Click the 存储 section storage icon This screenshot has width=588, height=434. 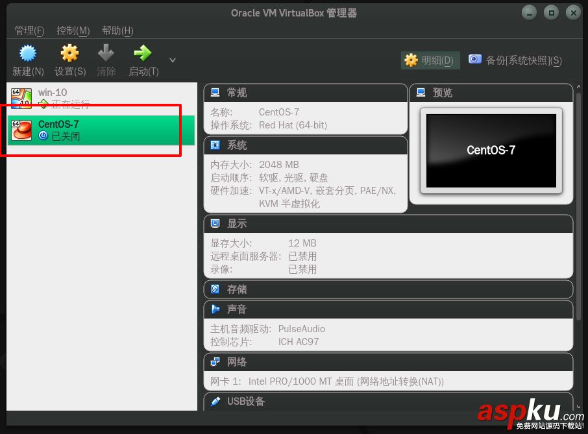(x=216, y=289)
